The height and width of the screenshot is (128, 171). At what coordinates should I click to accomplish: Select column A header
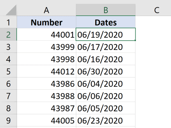click(46, 10)
